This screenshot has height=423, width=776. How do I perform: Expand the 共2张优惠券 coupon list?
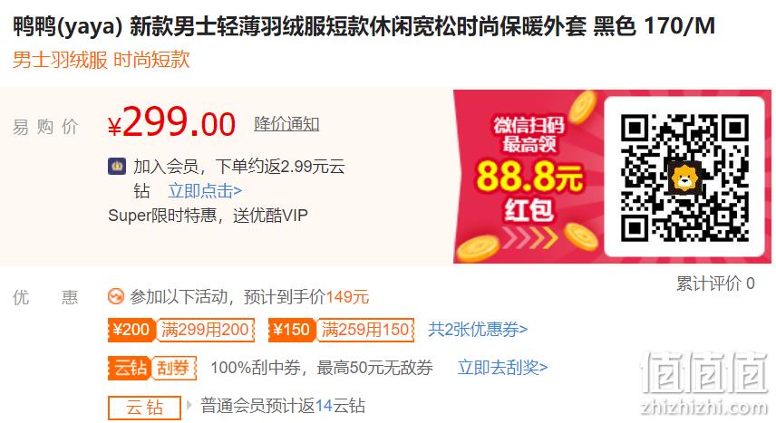click(x=478, y=329)
